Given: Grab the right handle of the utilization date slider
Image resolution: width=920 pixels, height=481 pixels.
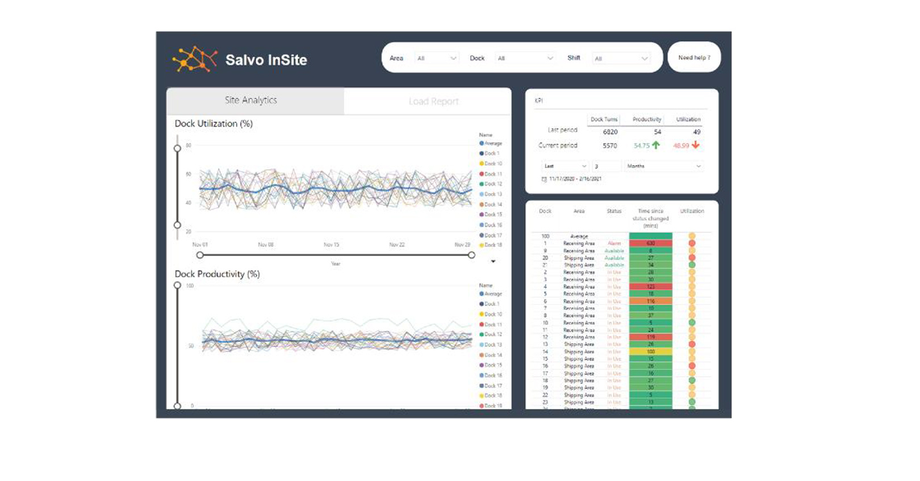Looking at the screenshot, I should click(471, 256).
